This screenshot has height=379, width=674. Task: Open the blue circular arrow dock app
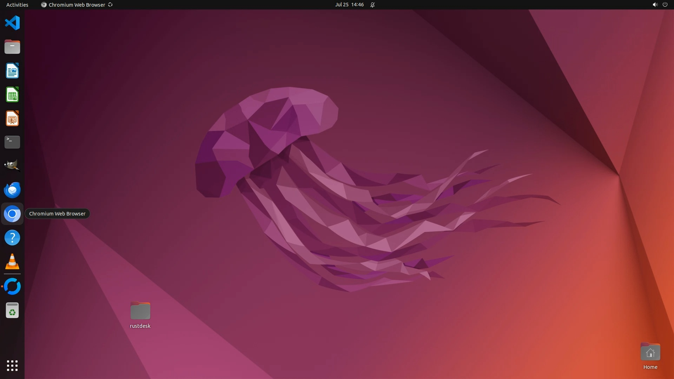point(12,286)
